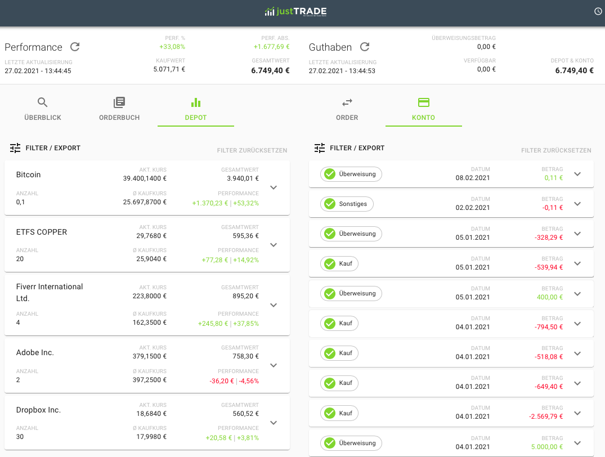Click the Kaufwert 5.071,71 € value
The height and width of the screenshot is (457, 605).
[169, 69]
